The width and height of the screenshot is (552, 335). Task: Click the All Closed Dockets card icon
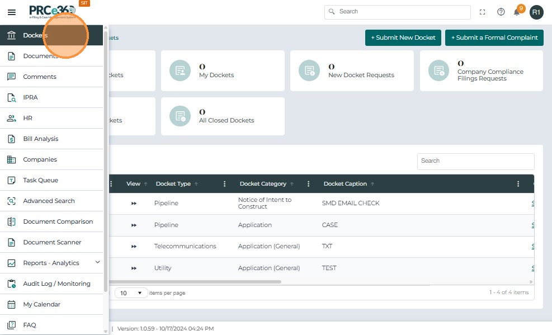tap(180, 116)
